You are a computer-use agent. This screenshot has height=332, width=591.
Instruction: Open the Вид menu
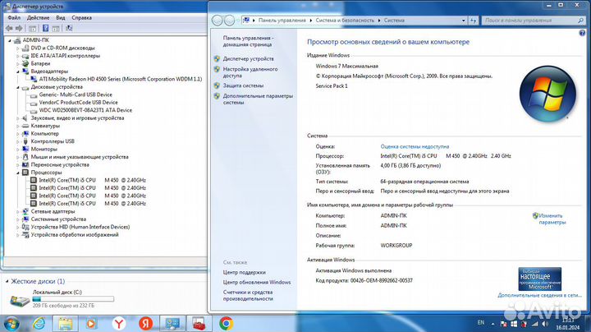(x=60, y=18)
